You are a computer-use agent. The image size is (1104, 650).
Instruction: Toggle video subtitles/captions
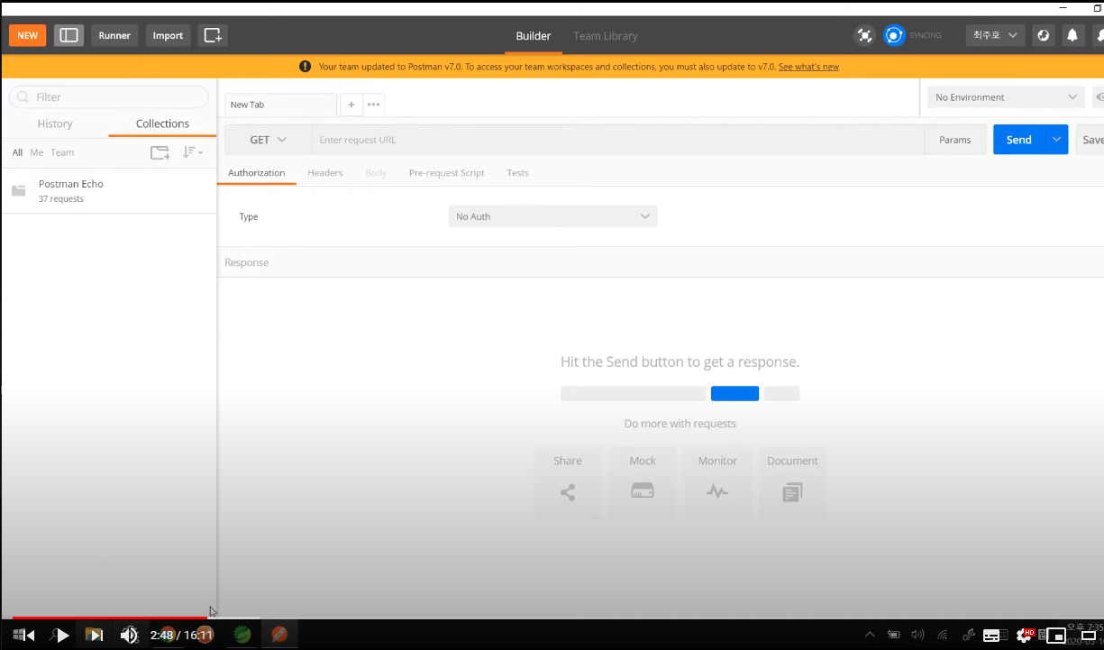[991, 636]
